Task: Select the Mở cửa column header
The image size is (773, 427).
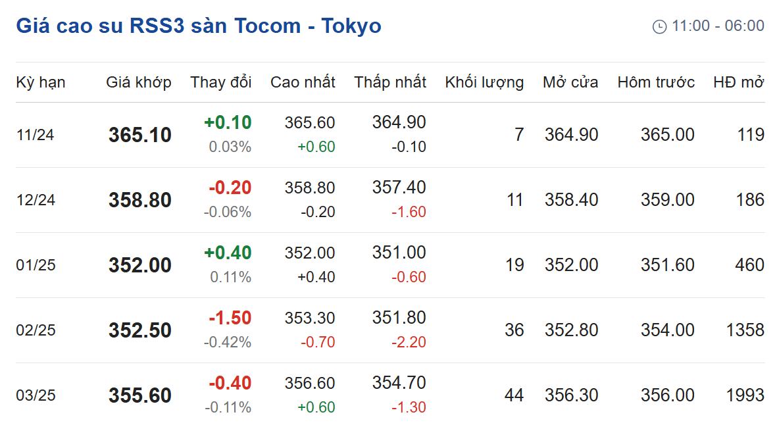Action: click(x=570, y=82)
